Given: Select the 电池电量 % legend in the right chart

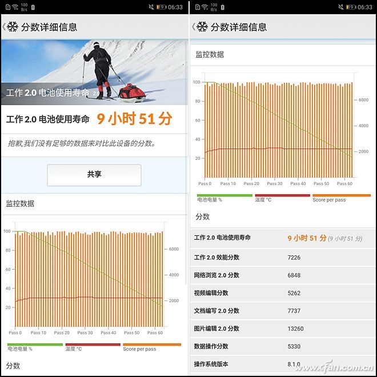Looking at the screenshot, I should [x=210, y=200].
